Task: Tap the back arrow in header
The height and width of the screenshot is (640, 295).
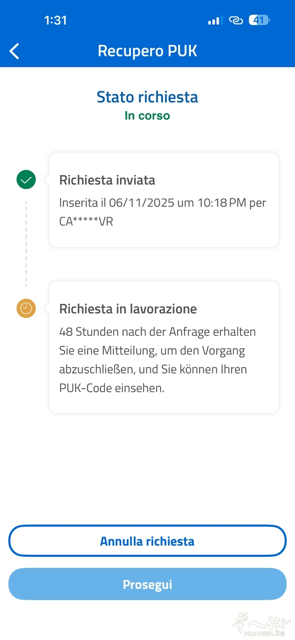Action: (x=14, y=52)
